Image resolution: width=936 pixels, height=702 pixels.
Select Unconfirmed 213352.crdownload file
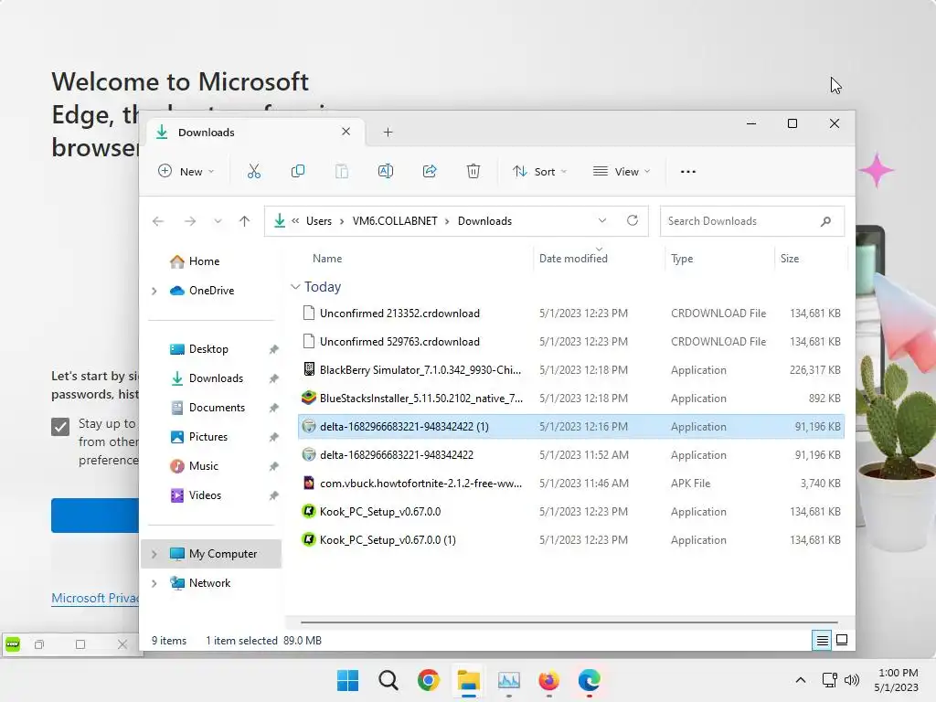(x=570, y=314)
